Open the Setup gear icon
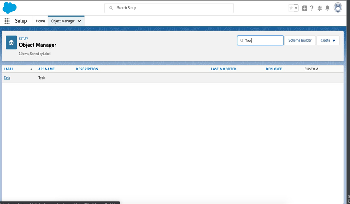350x204 pixels. [x=320, y=8]
